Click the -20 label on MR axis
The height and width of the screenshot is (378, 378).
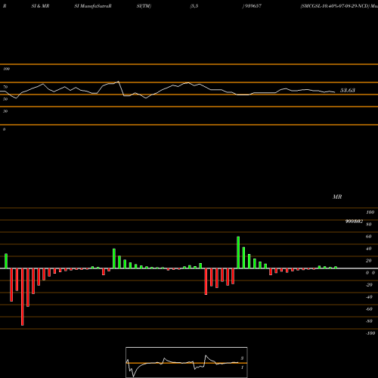pos(369,285)
